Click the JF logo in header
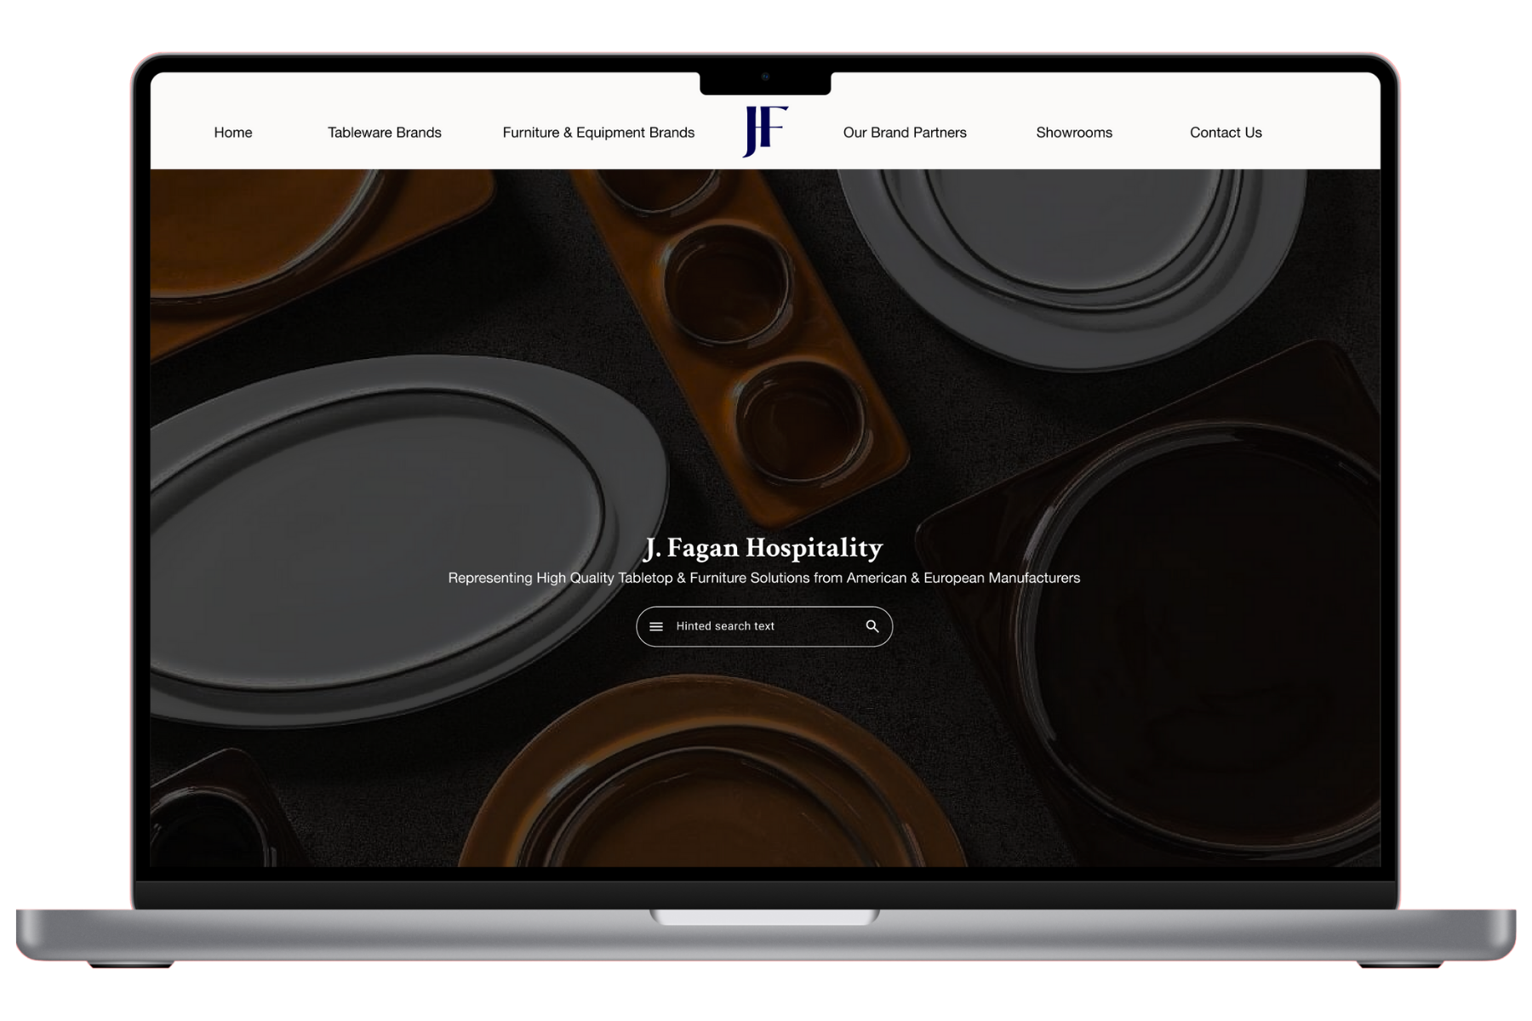1532x1021 pixels. (765, 131)
